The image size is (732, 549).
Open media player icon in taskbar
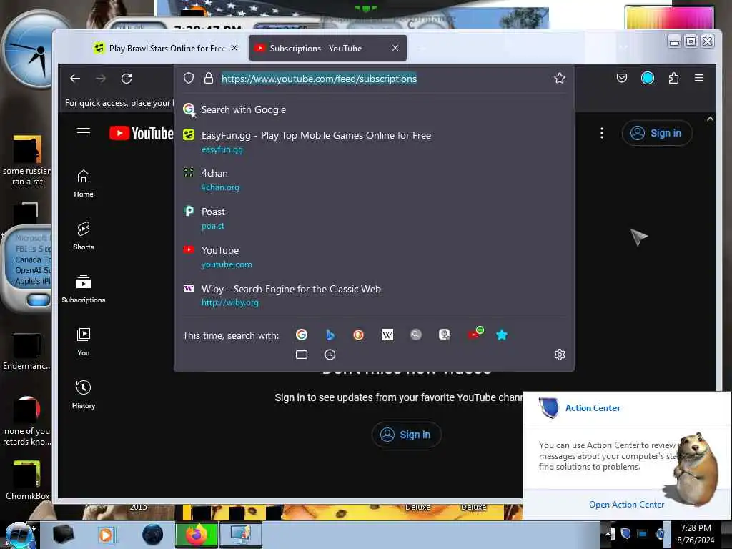click(106, 535)
